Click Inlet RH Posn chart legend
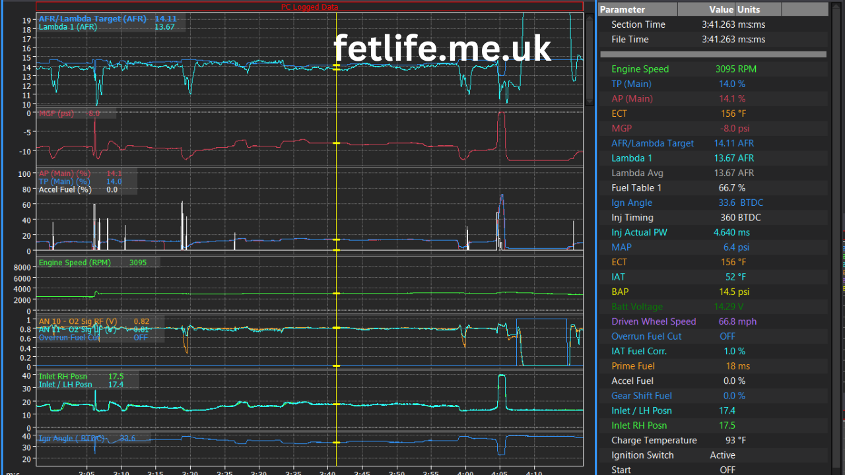 pos(63,377)
